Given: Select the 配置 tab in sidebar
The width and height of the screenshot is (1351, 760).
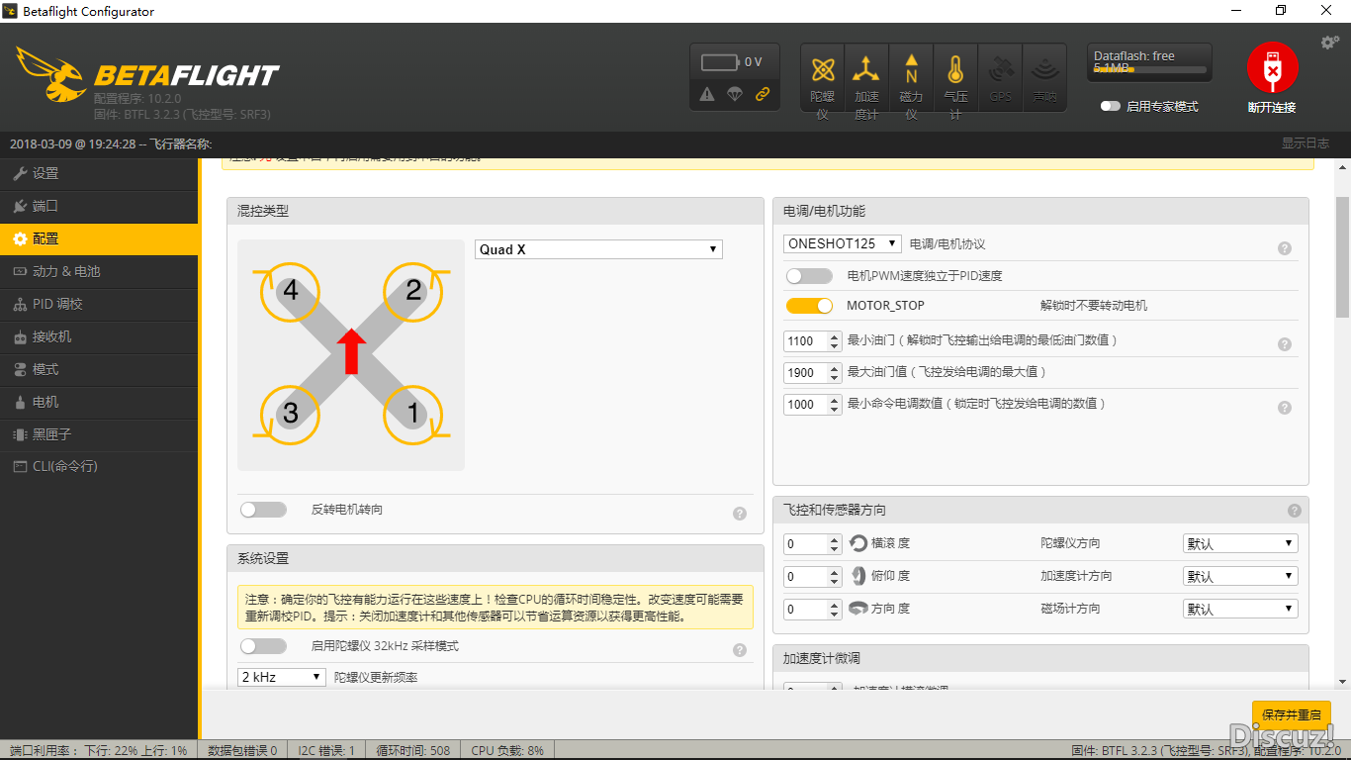Looking at the screenshot, I should [99, 238].
